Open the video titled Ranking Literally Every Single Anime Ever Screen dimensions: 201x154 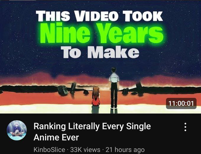pyautogui.click(x=92, y=132)
